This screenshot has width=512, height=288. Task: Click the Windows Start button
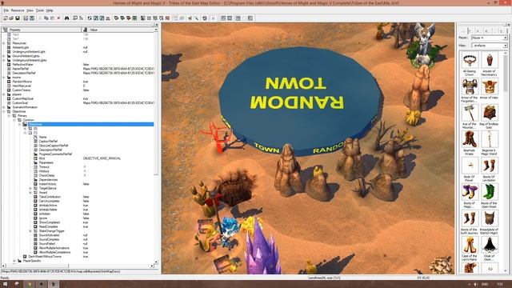pyautogui.click(x=5, y=284)
